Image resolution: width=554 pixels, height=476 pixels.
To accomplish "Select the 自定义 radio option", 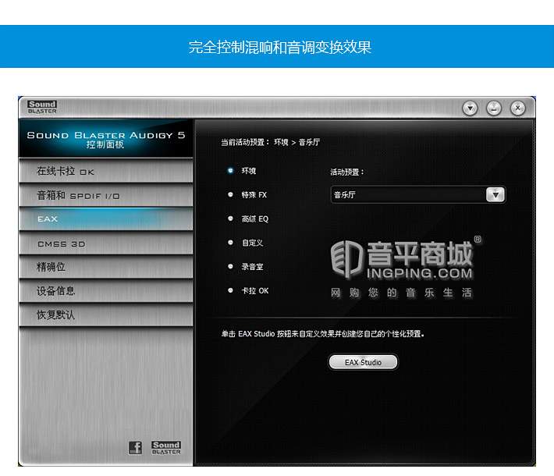I will pyautogui.click(x=231, y=243).
